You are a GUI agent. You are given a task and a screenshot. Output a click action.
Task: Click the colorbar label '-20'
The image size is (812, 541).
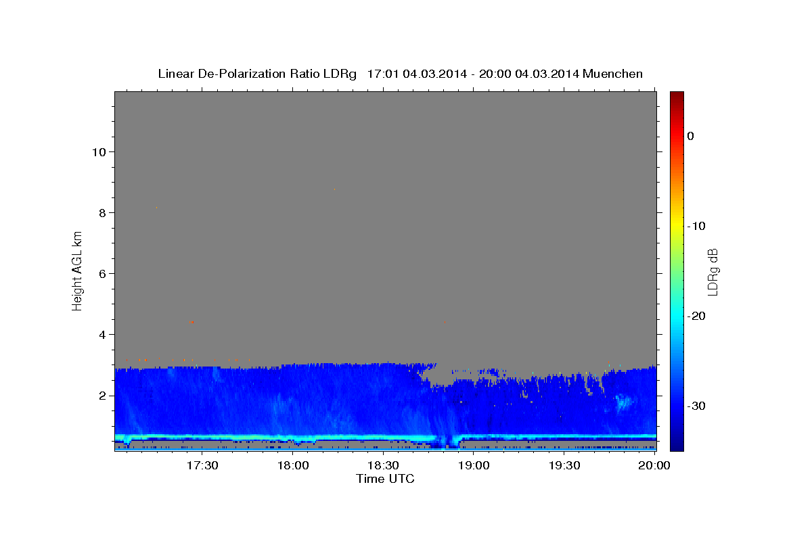696,316
